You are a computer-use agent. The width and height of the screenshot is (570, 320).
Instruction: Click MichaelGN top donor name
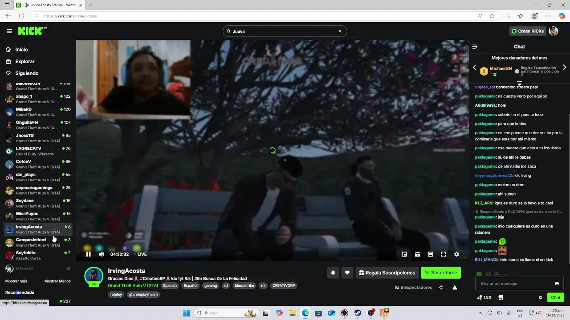coord(501,69)
